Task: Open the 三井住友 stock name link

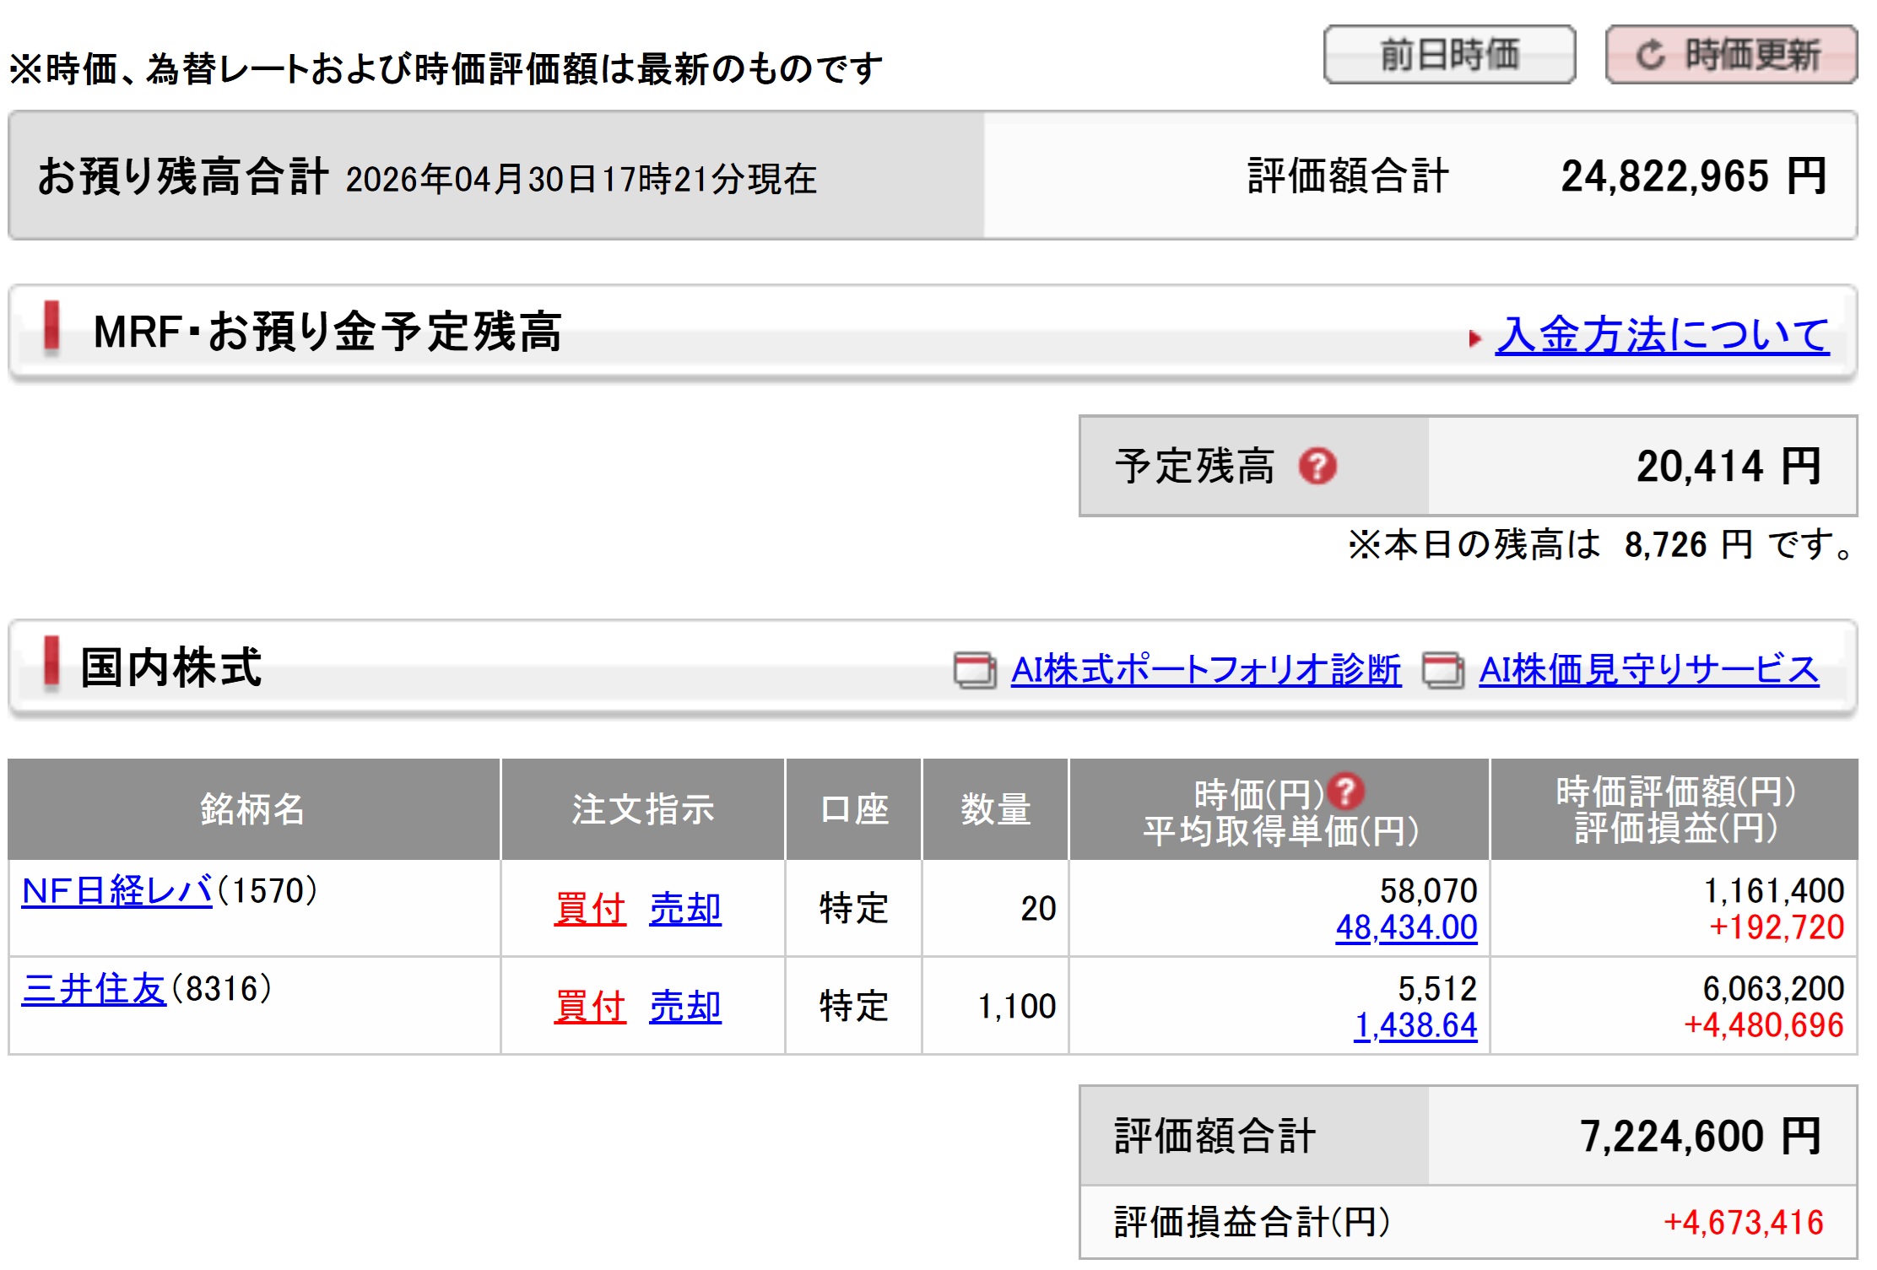Action: 94,989
